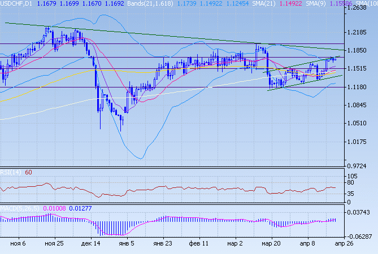The image size is (378, 254).
Task: Click the purple horizontal support line
Action: (170, 87)
